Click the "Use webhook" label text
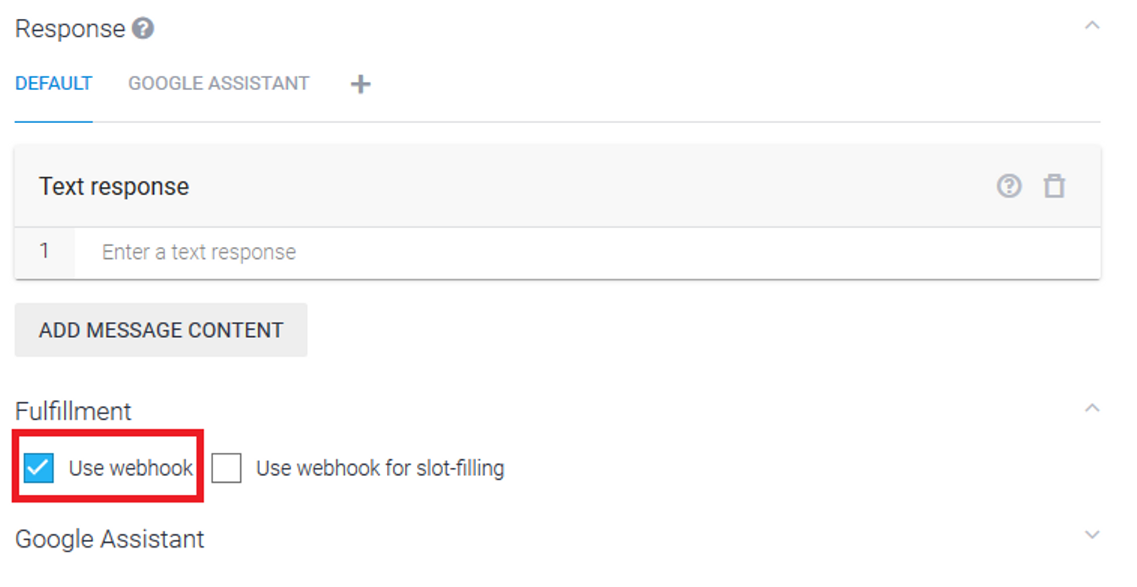The width and height of the screenshot is (1137, 587). pos(130,468)
